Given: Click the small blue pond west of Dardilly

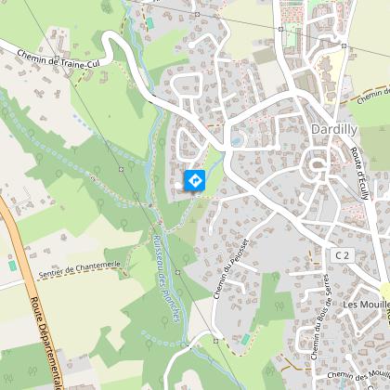Looking at the screenshot, I should pyautogui.click(x=236, y=141).
